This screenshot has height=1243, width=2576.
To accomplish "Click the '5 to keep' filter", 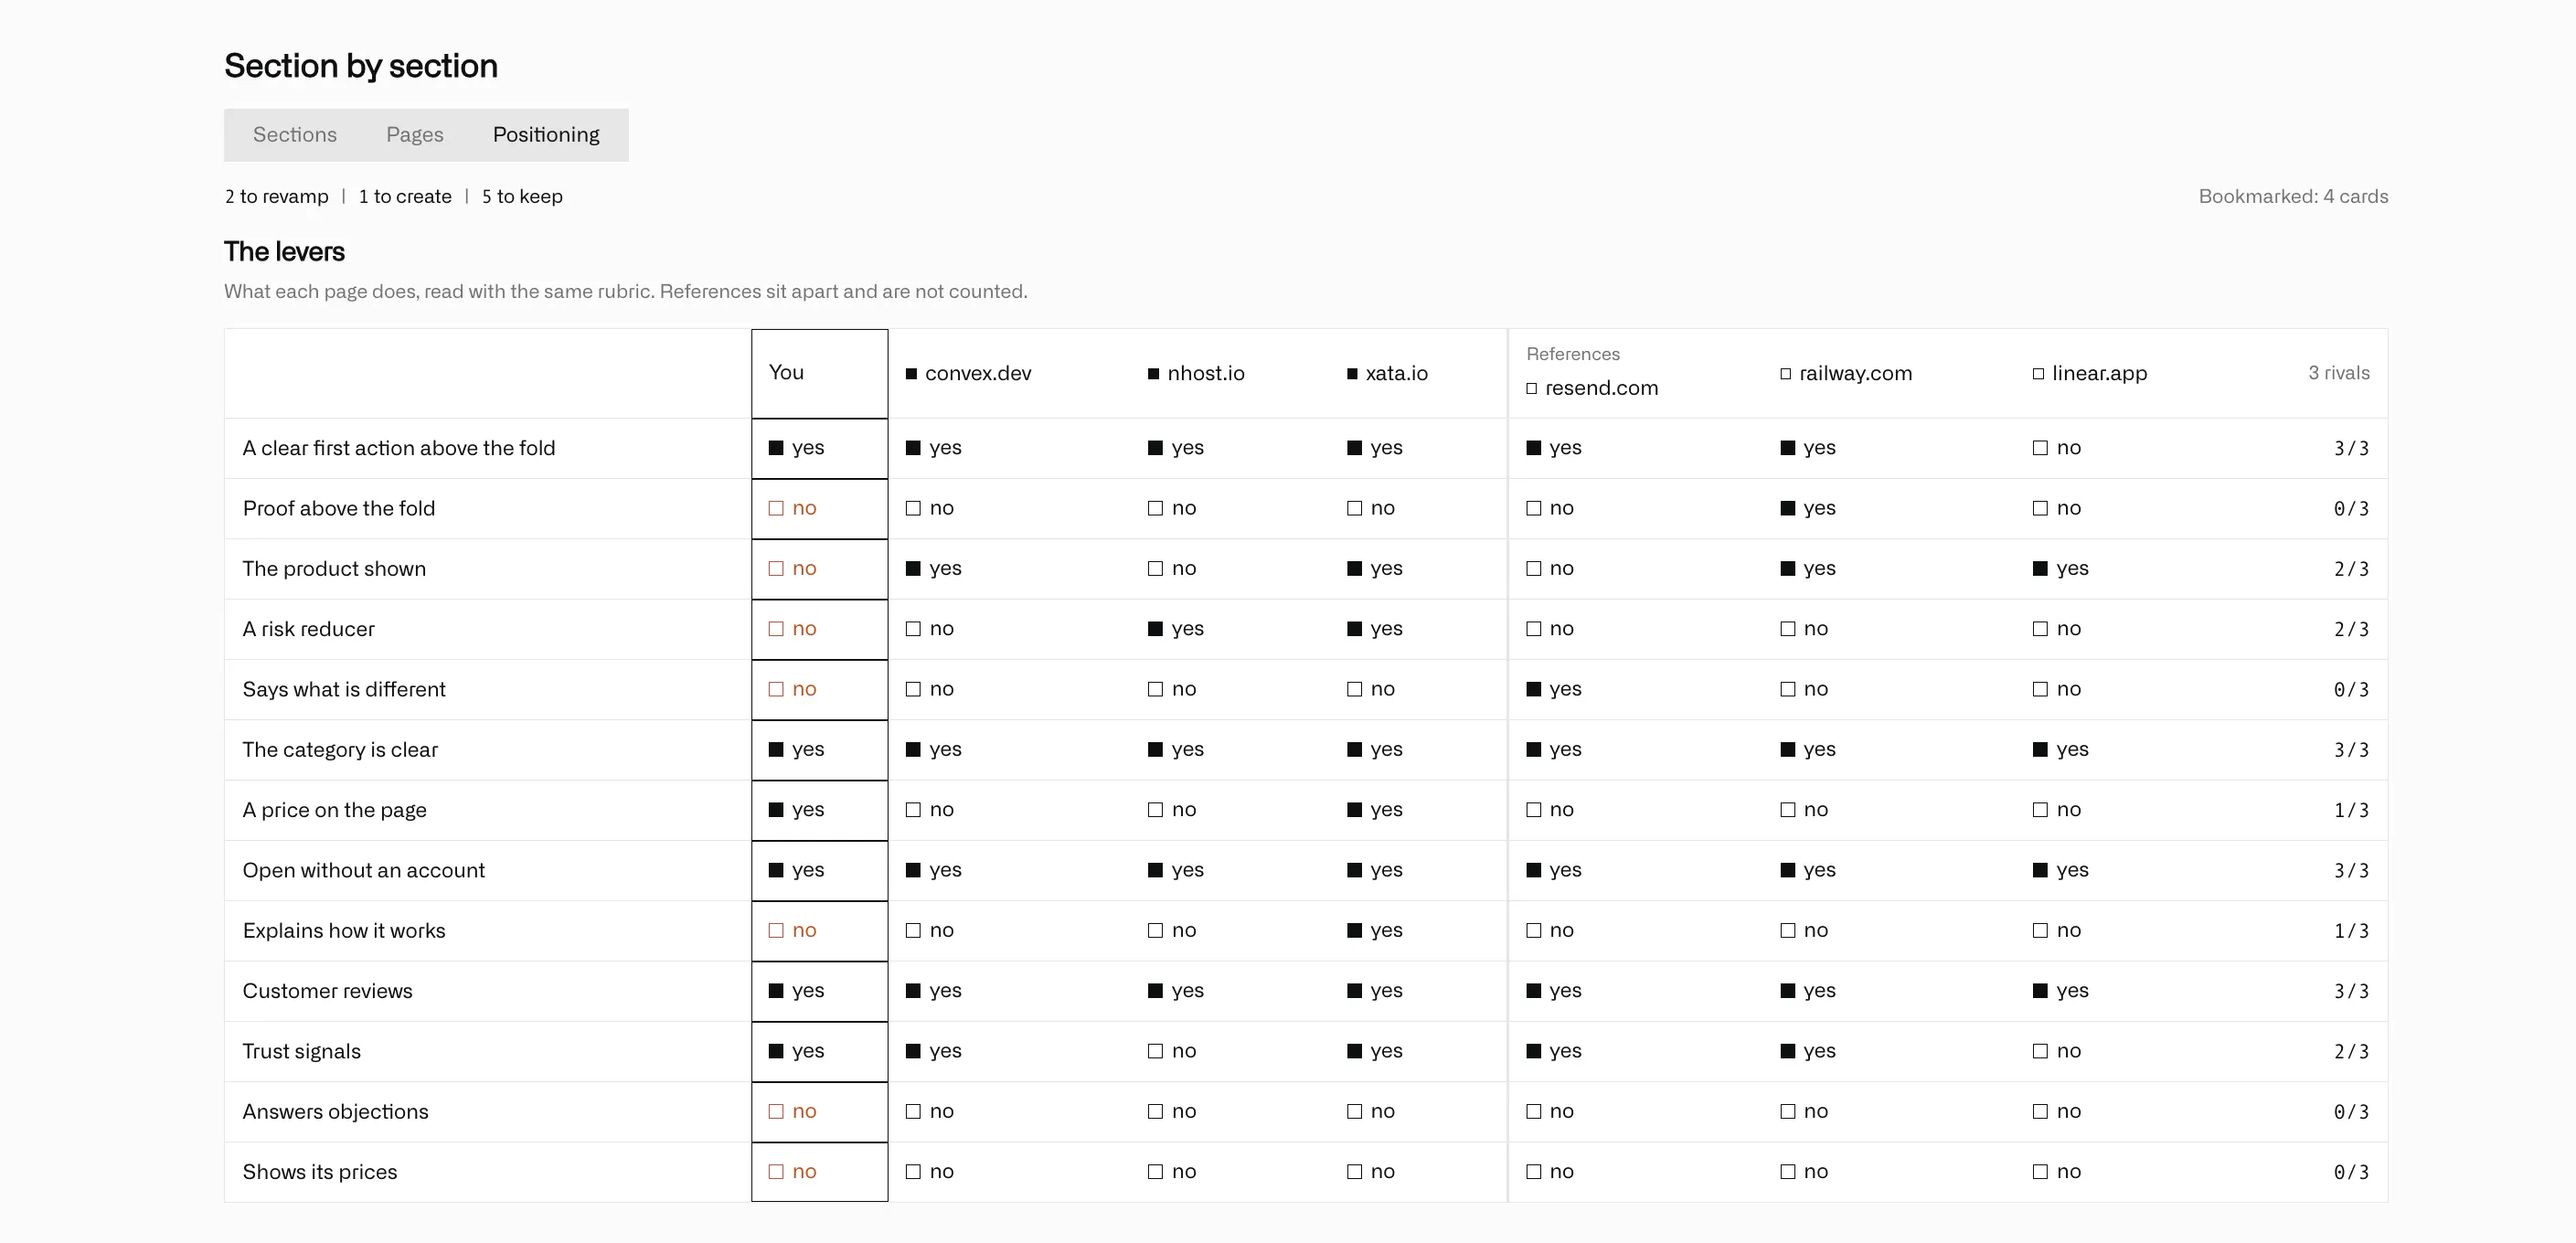I will [522, 196].
